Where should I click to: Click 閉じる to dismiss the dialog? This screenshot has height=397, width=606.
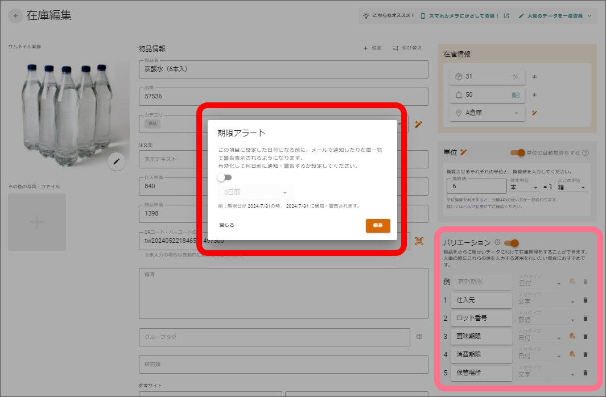(227, 225)
